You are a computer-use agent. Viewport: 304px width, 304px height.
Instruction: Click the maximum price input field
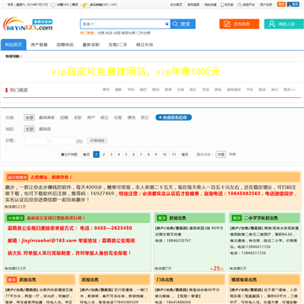coord(64,141)
